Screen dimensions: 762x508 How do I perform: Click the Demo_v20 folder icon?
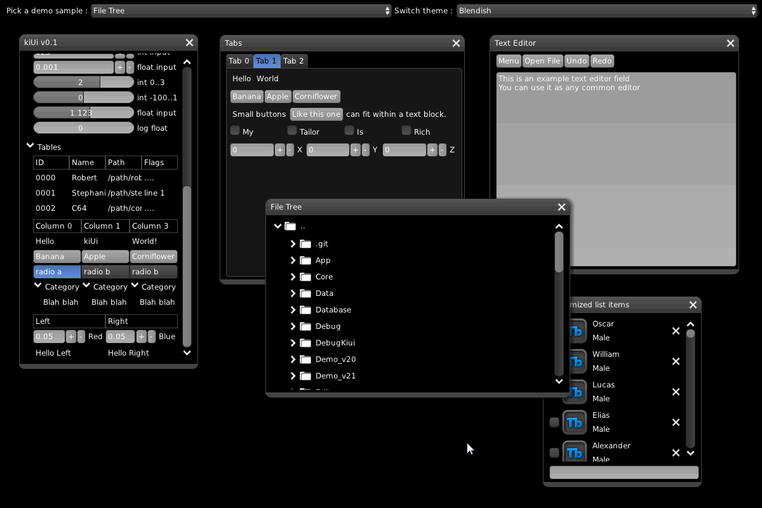pyautogui.click(x=305, y=359)
